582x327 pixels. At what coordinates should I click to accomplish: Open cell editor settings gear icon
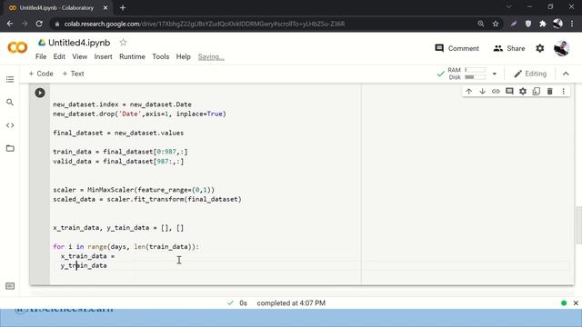click(x=523, y=91)
